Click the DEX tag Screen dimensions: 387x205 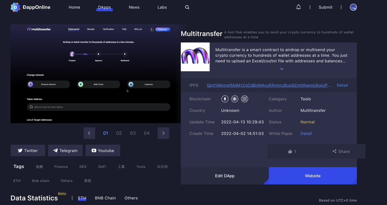(83, 167)
